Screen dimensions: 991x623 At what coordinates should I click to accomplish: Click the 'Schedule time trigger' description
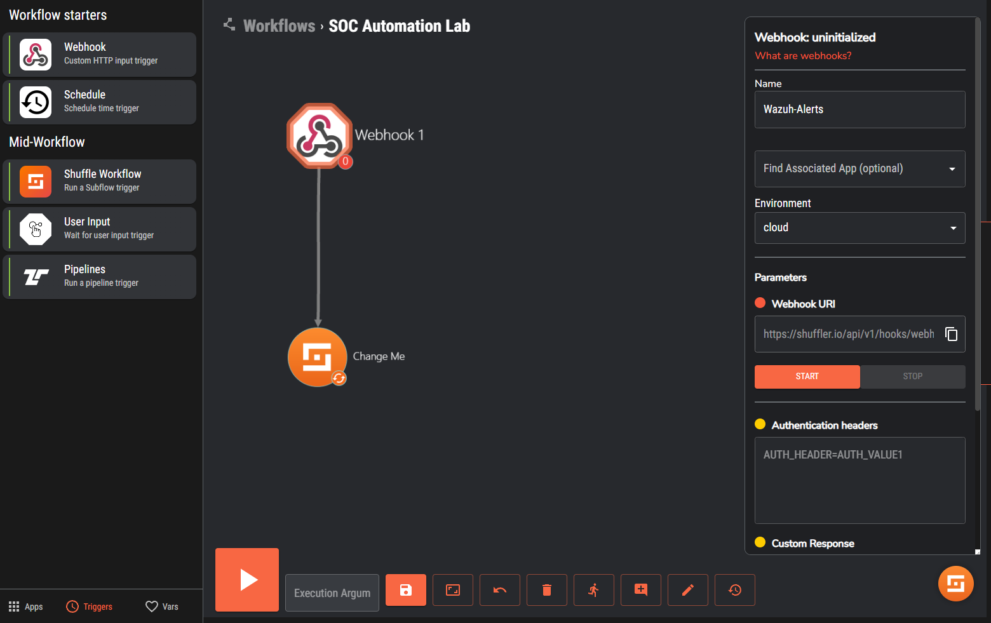(101, 109)
